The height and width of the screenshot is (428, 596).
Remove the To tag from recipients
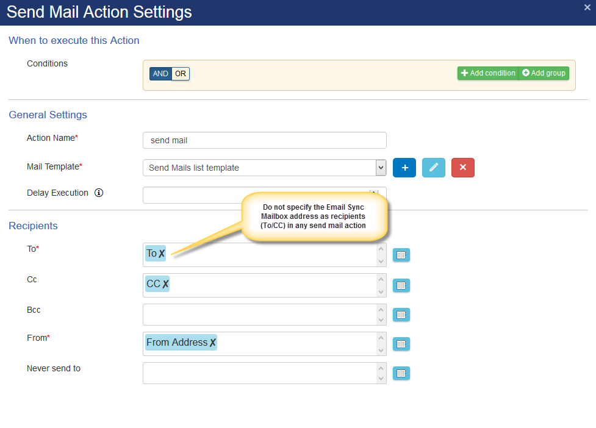[x=162, y=254]
